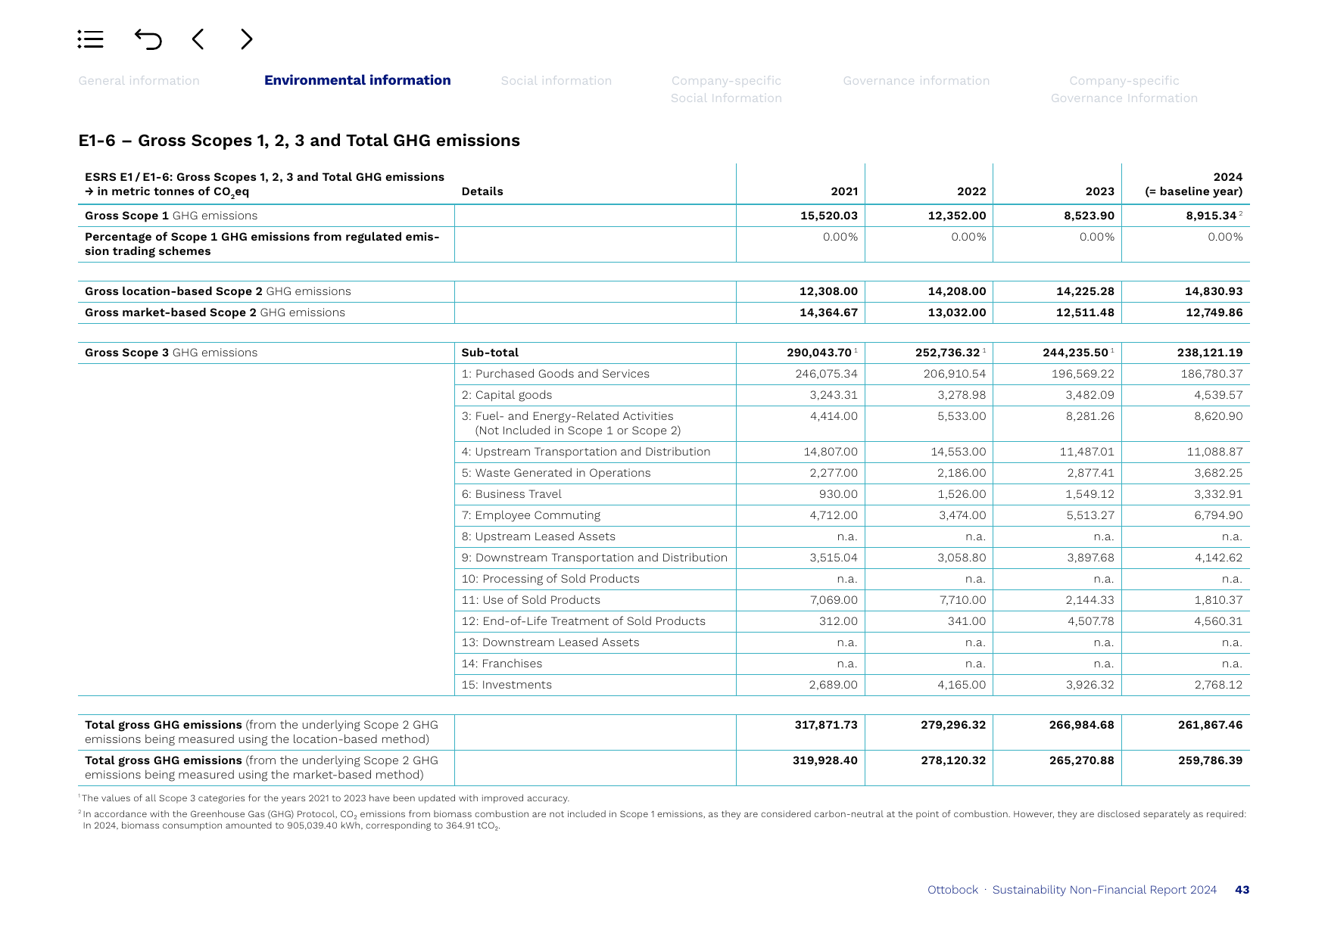Open the Governance information tab
This screenshot has height=939, width=1328.
coord(916,81)
